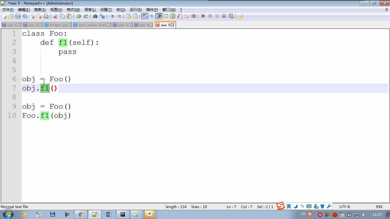Close the Widget.py tab
The width and height of the screenshot is (390, 219).
[69, 25]
